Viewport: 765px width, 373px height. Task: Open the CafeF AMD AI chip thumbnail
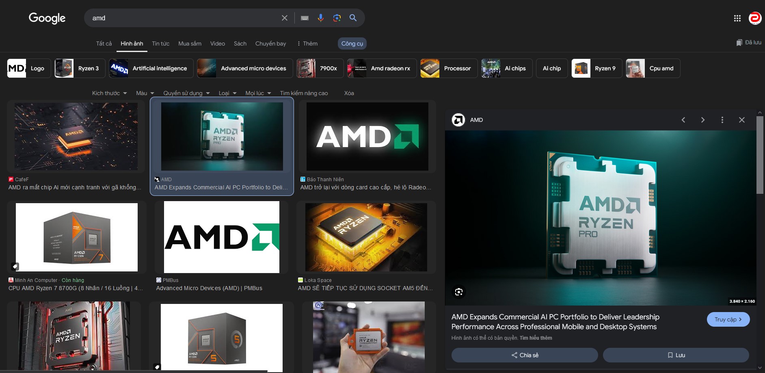[x=76, y=136]
